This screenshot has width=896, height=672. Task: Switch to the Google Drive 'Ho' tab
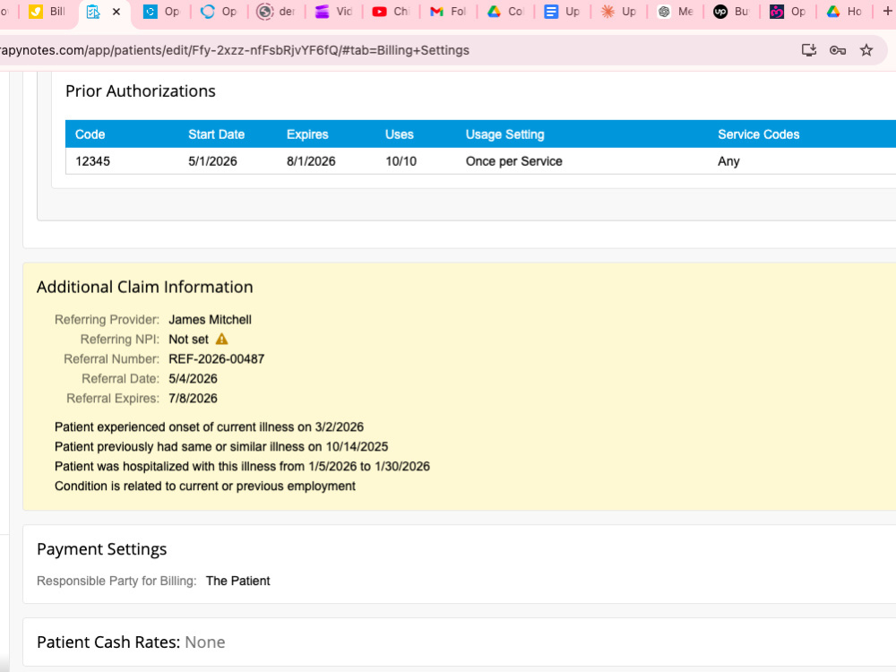tap(845, 12)
